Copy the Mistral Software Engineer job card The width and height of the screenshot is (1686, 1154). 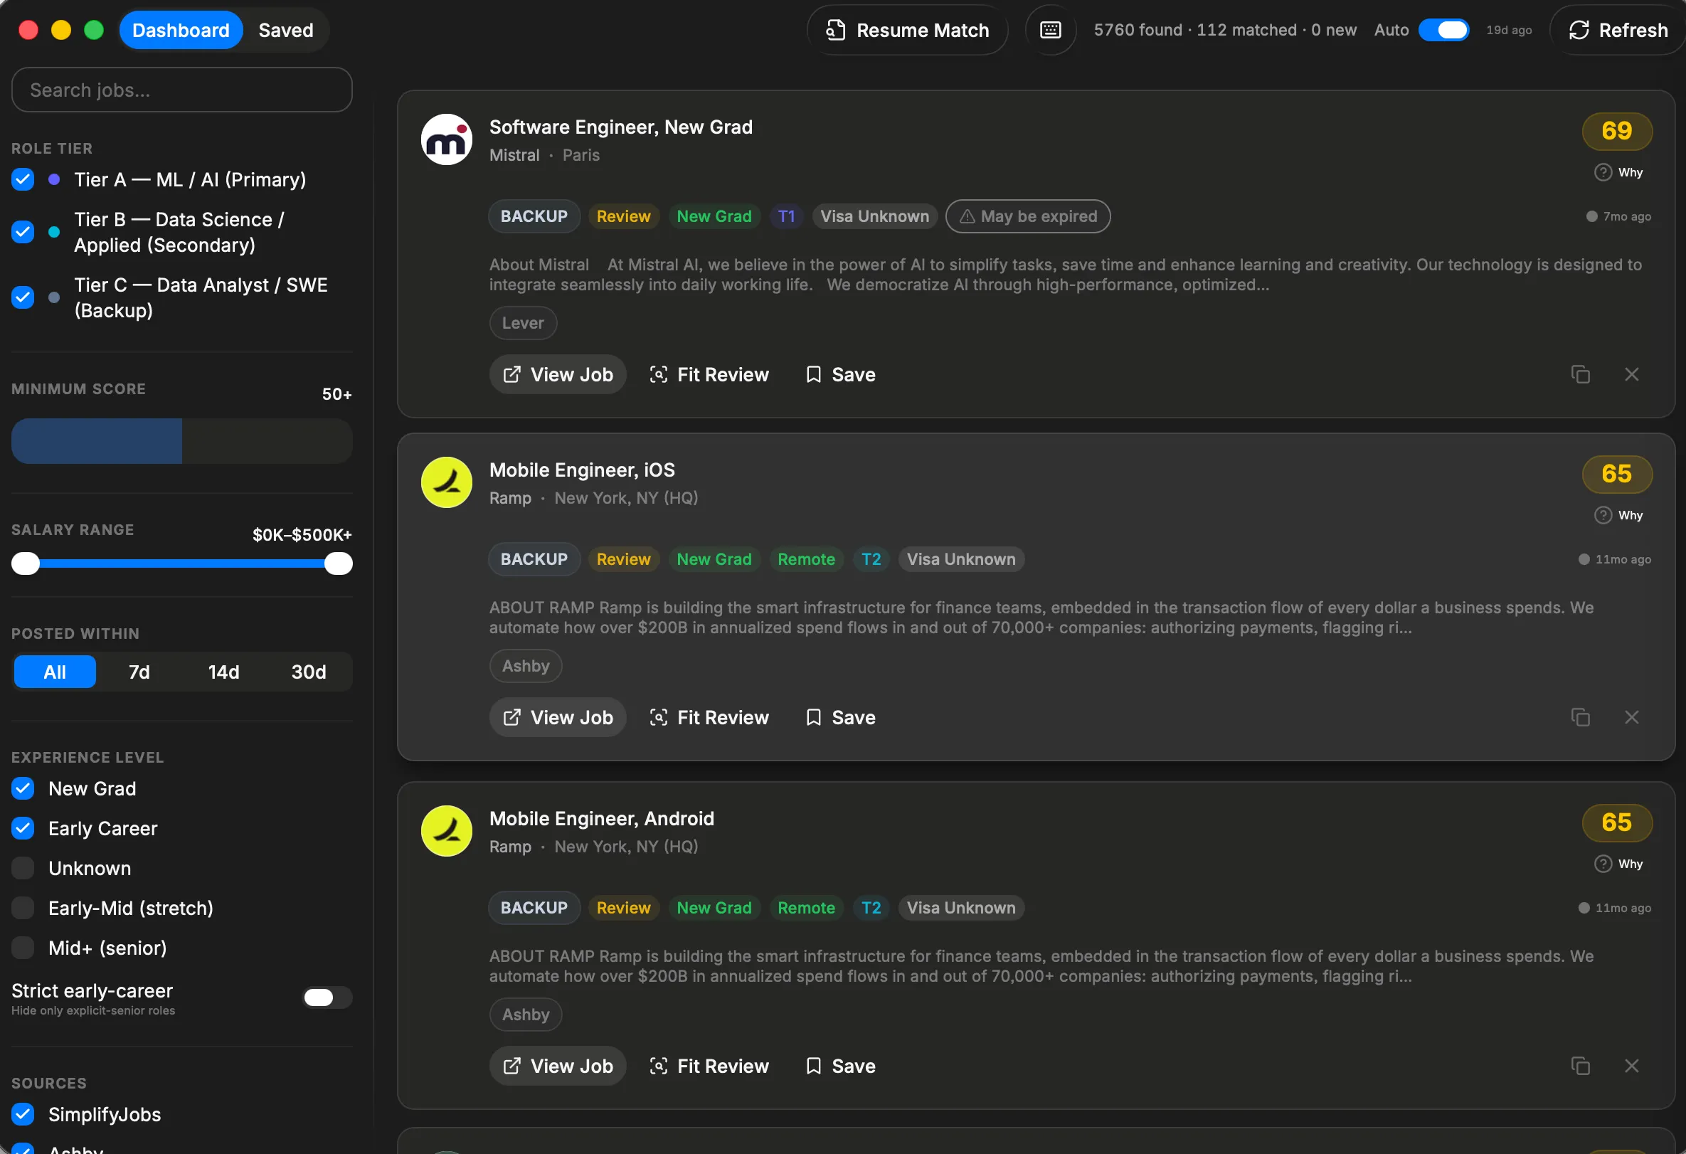coord(1580,374)
